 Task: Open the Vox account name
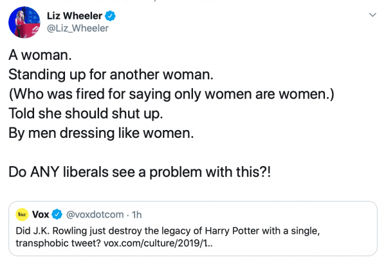(x=41, y=213)
